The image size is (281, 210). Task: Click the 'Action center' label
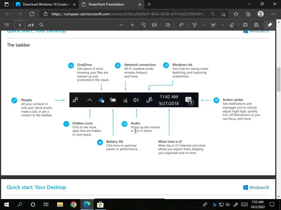[x=233, y=100]
